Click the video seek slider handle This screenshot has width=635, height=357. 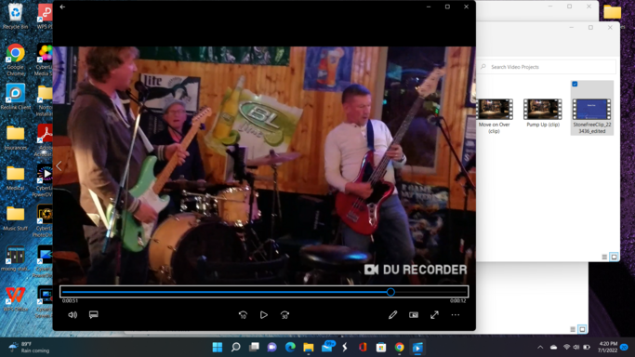click(x=390, y=292)
